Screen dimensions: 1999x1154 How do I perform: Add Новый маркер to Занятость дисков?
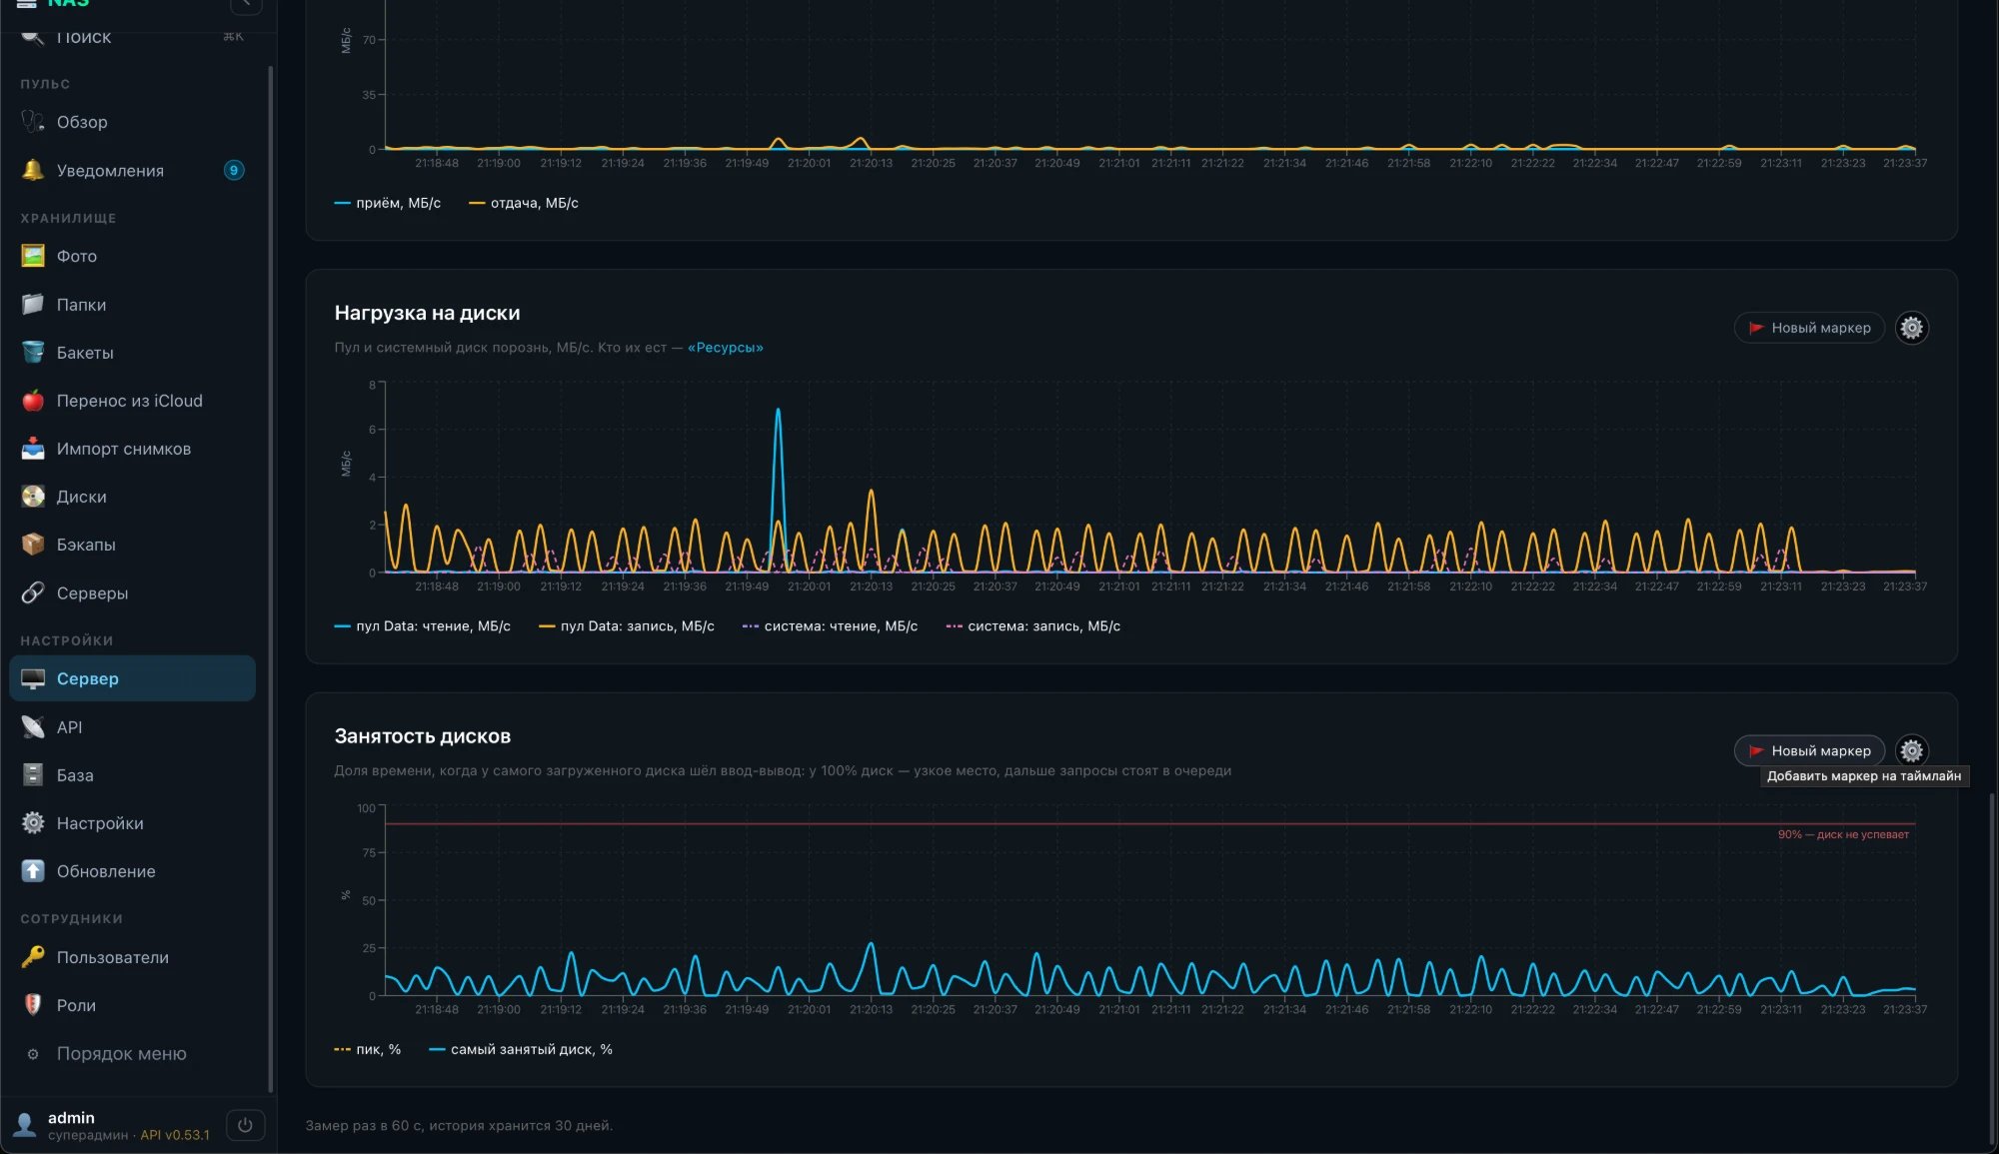point(1809,750)
